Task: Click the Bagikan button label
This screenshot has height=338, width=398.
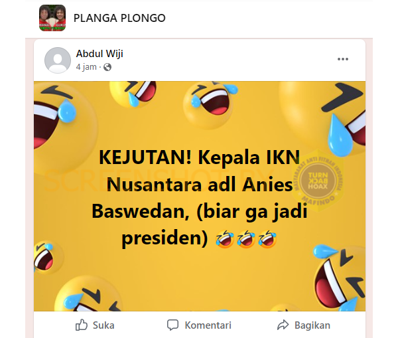Action: tap(312, 325)
